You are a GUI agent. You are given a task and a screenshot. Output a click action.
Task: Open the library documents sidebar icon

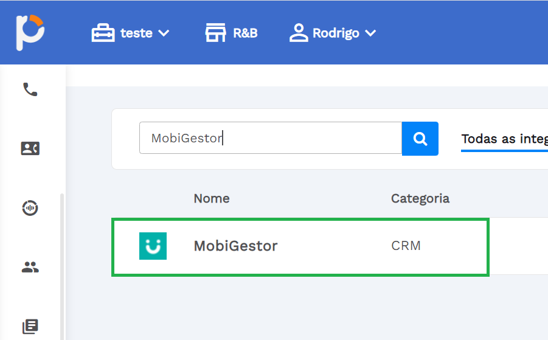coord(30,327)
